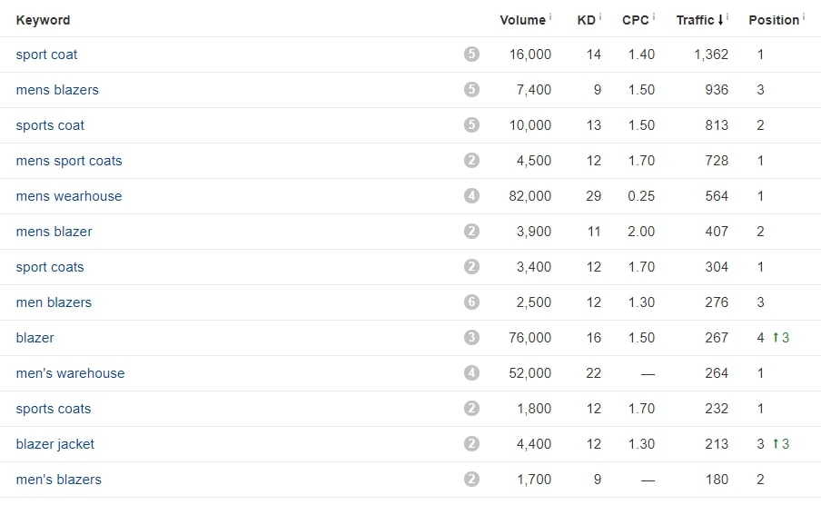The image size is (821, 505).
Task: Click the CPC column info icon
Action: pos(654,16)
